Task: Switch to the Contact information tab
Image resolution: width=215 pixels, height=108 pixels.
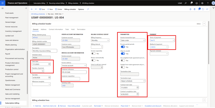Action: coord(56,29)
